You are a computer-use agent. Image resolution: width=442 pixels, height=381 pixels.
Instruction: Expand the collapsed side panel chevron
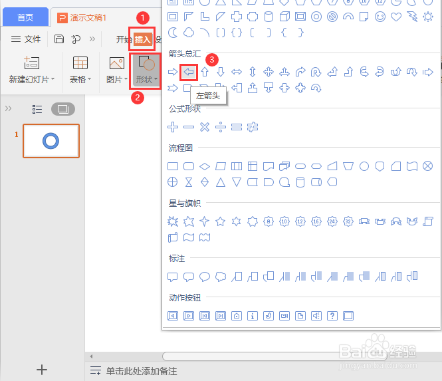point(8,108)
